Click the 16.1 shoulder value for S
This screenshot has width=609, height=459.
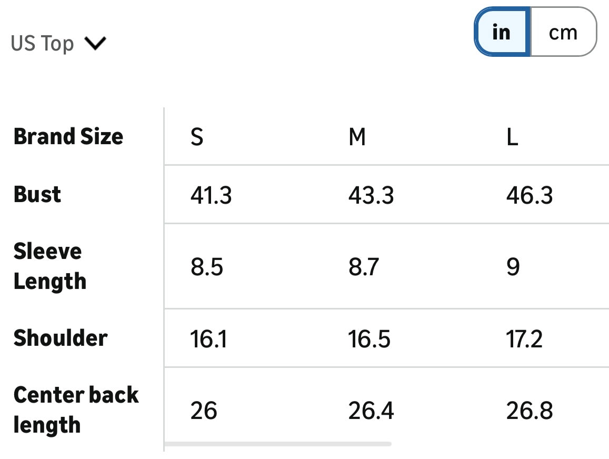click(208, 339)
